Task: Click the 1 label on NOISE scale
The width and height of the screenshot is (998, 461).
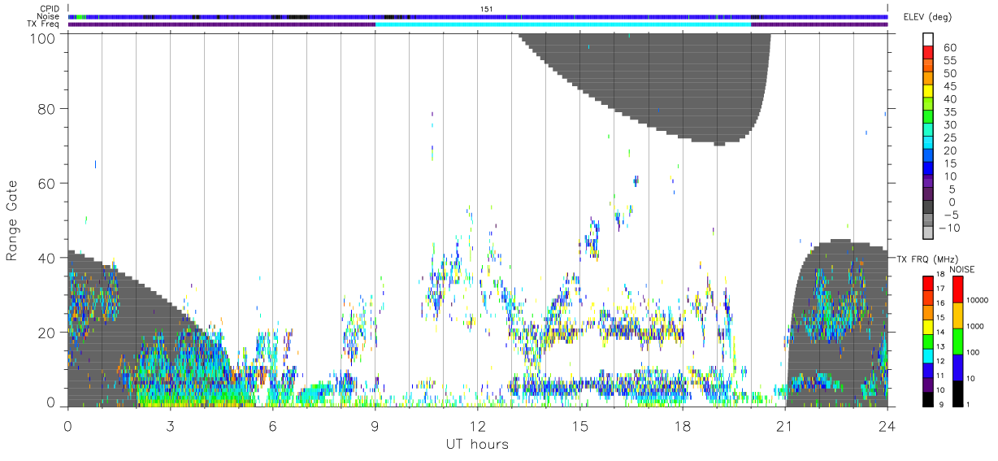Action: point(968,404)
